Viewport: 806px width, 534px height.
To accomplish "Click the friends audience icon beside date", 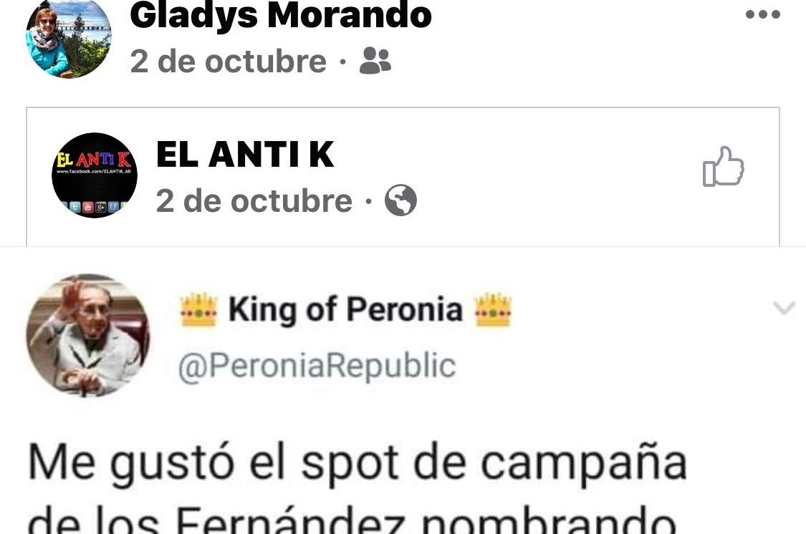I will [375, 61].
